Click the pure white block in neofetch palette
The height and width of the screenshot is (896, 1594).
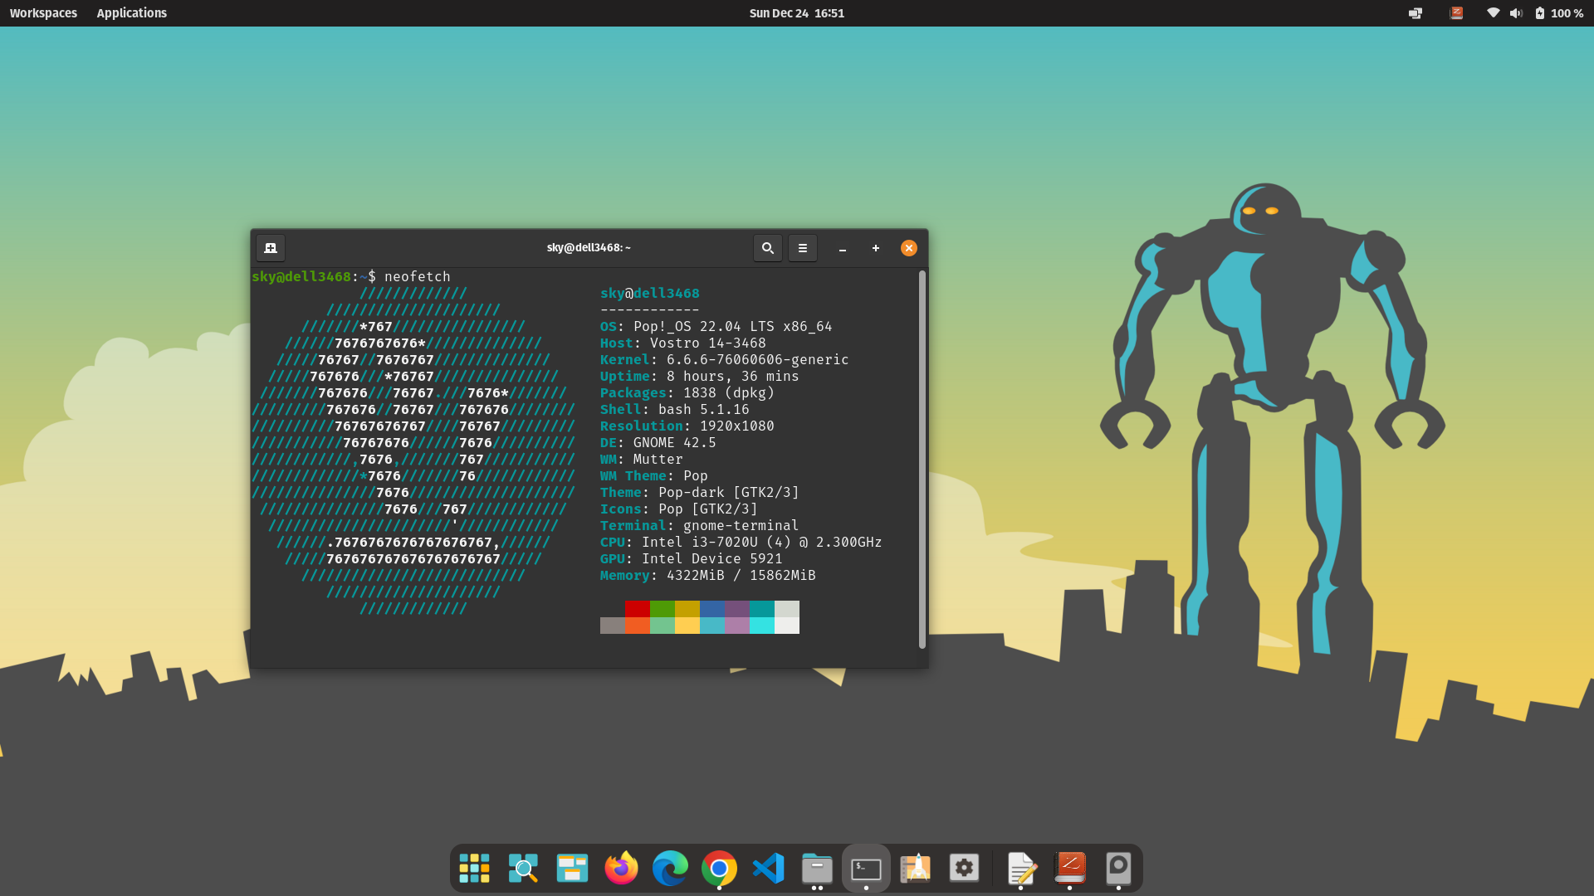[x=787, y=626]
